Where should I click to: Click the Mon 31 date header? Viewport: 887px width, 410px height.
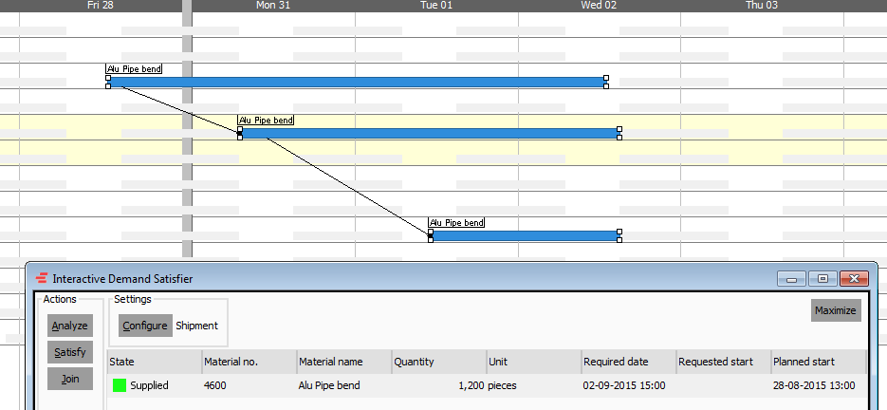[x=273, y=6]
